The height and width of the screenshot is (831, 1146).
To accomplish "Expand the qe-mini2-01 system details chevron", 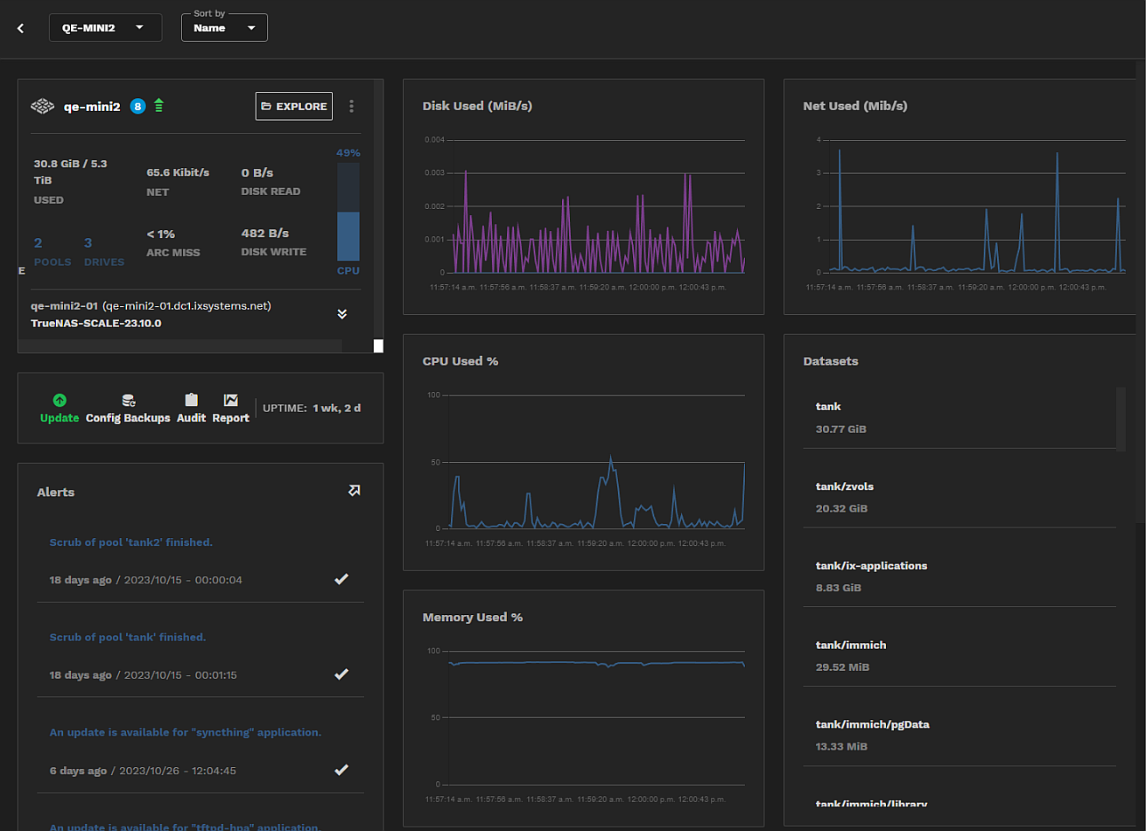I will tap(342, 314).
